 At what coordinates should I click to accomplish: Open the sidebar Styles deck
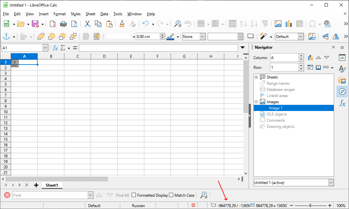[x=342, y=69]
